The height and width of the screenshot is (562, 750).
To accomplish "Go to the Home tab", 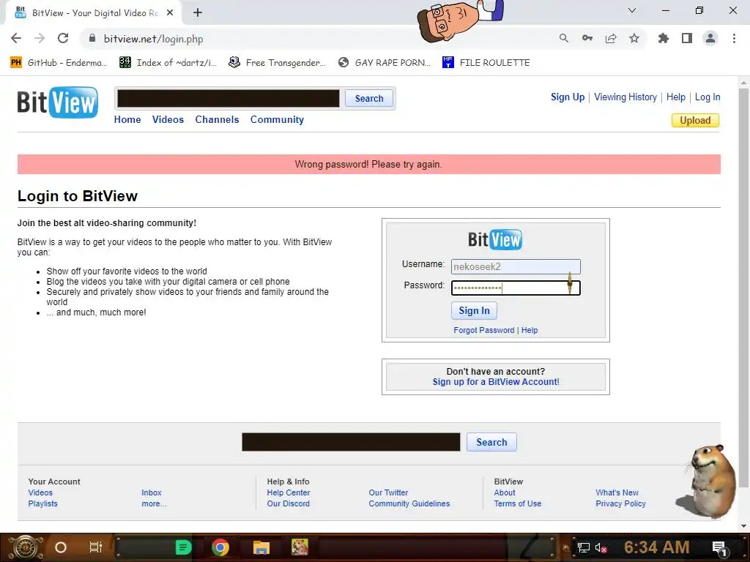I will tap(127, 119).
